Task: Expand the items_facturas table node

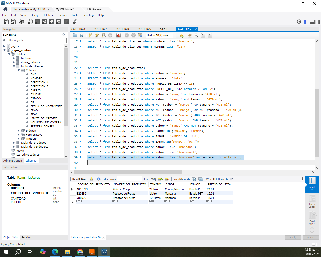Action: [x=14, y=62]
